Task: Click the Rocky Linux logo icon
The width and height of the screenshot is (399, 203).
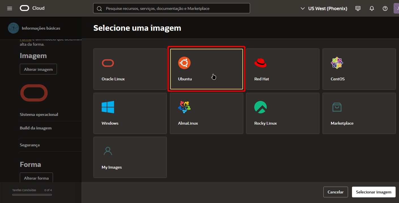Action: point(261,107)
